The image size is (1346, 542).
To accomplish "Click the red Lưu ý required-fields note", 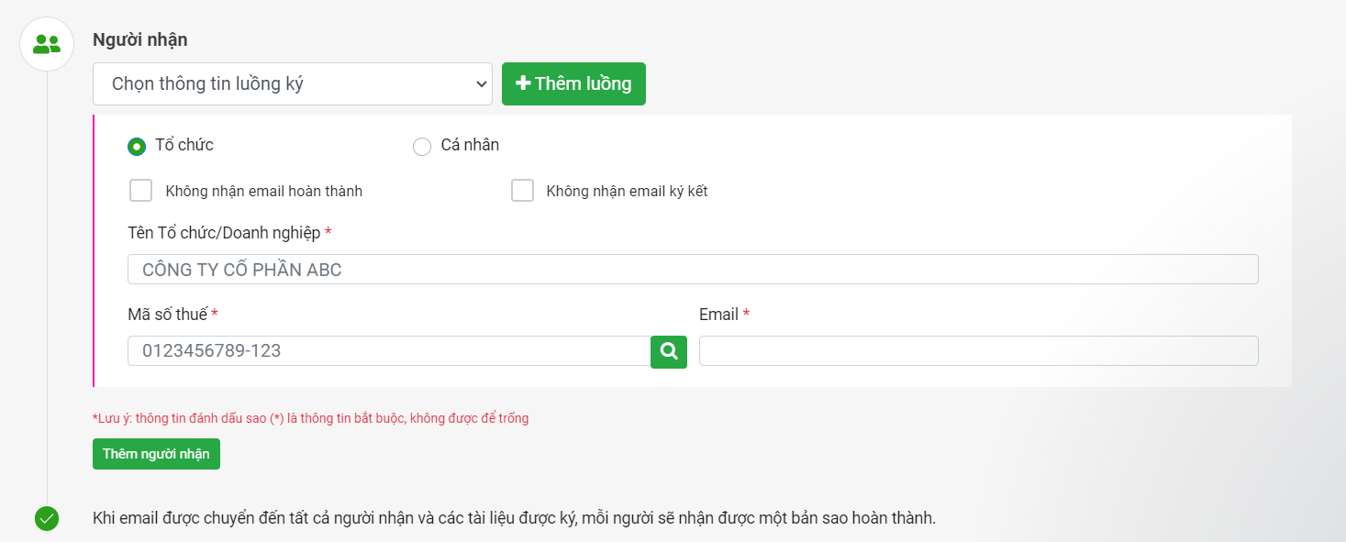I will click(310, 418).
